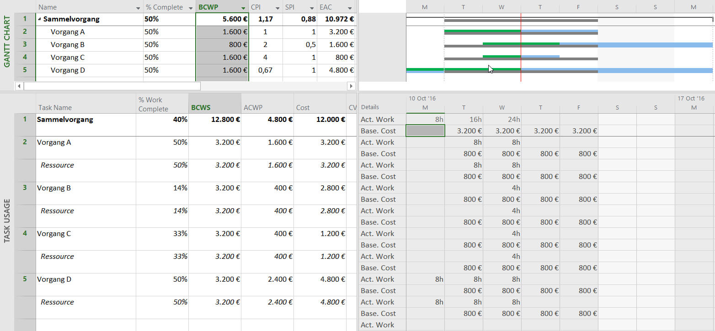Expand the BCWP column filter arrow

click(x=243, y=8)
